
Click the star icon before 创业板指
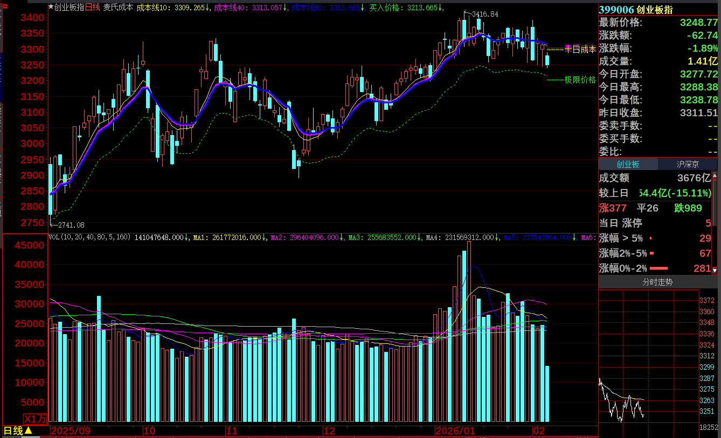(51, 8)
